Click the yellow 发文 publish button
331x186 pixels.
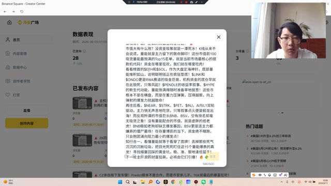point(213,157)
